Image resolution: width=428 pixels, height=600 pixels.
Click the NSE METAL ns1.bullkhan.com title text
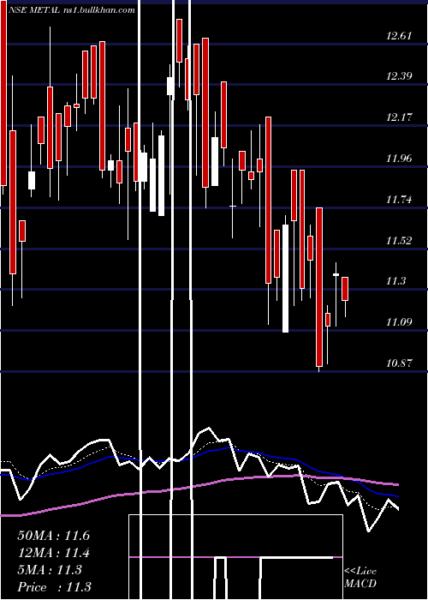point(71,9)
